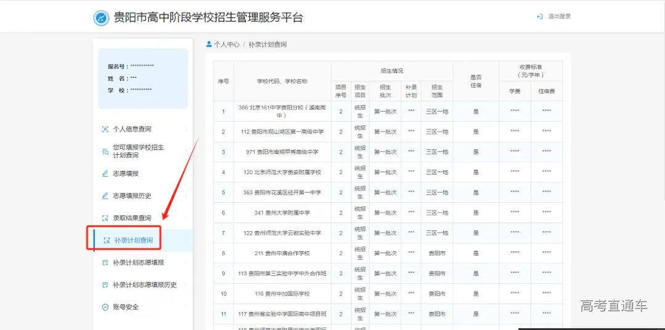
Task: Click the platform logo icon
Action: click(x=101, y=18)
